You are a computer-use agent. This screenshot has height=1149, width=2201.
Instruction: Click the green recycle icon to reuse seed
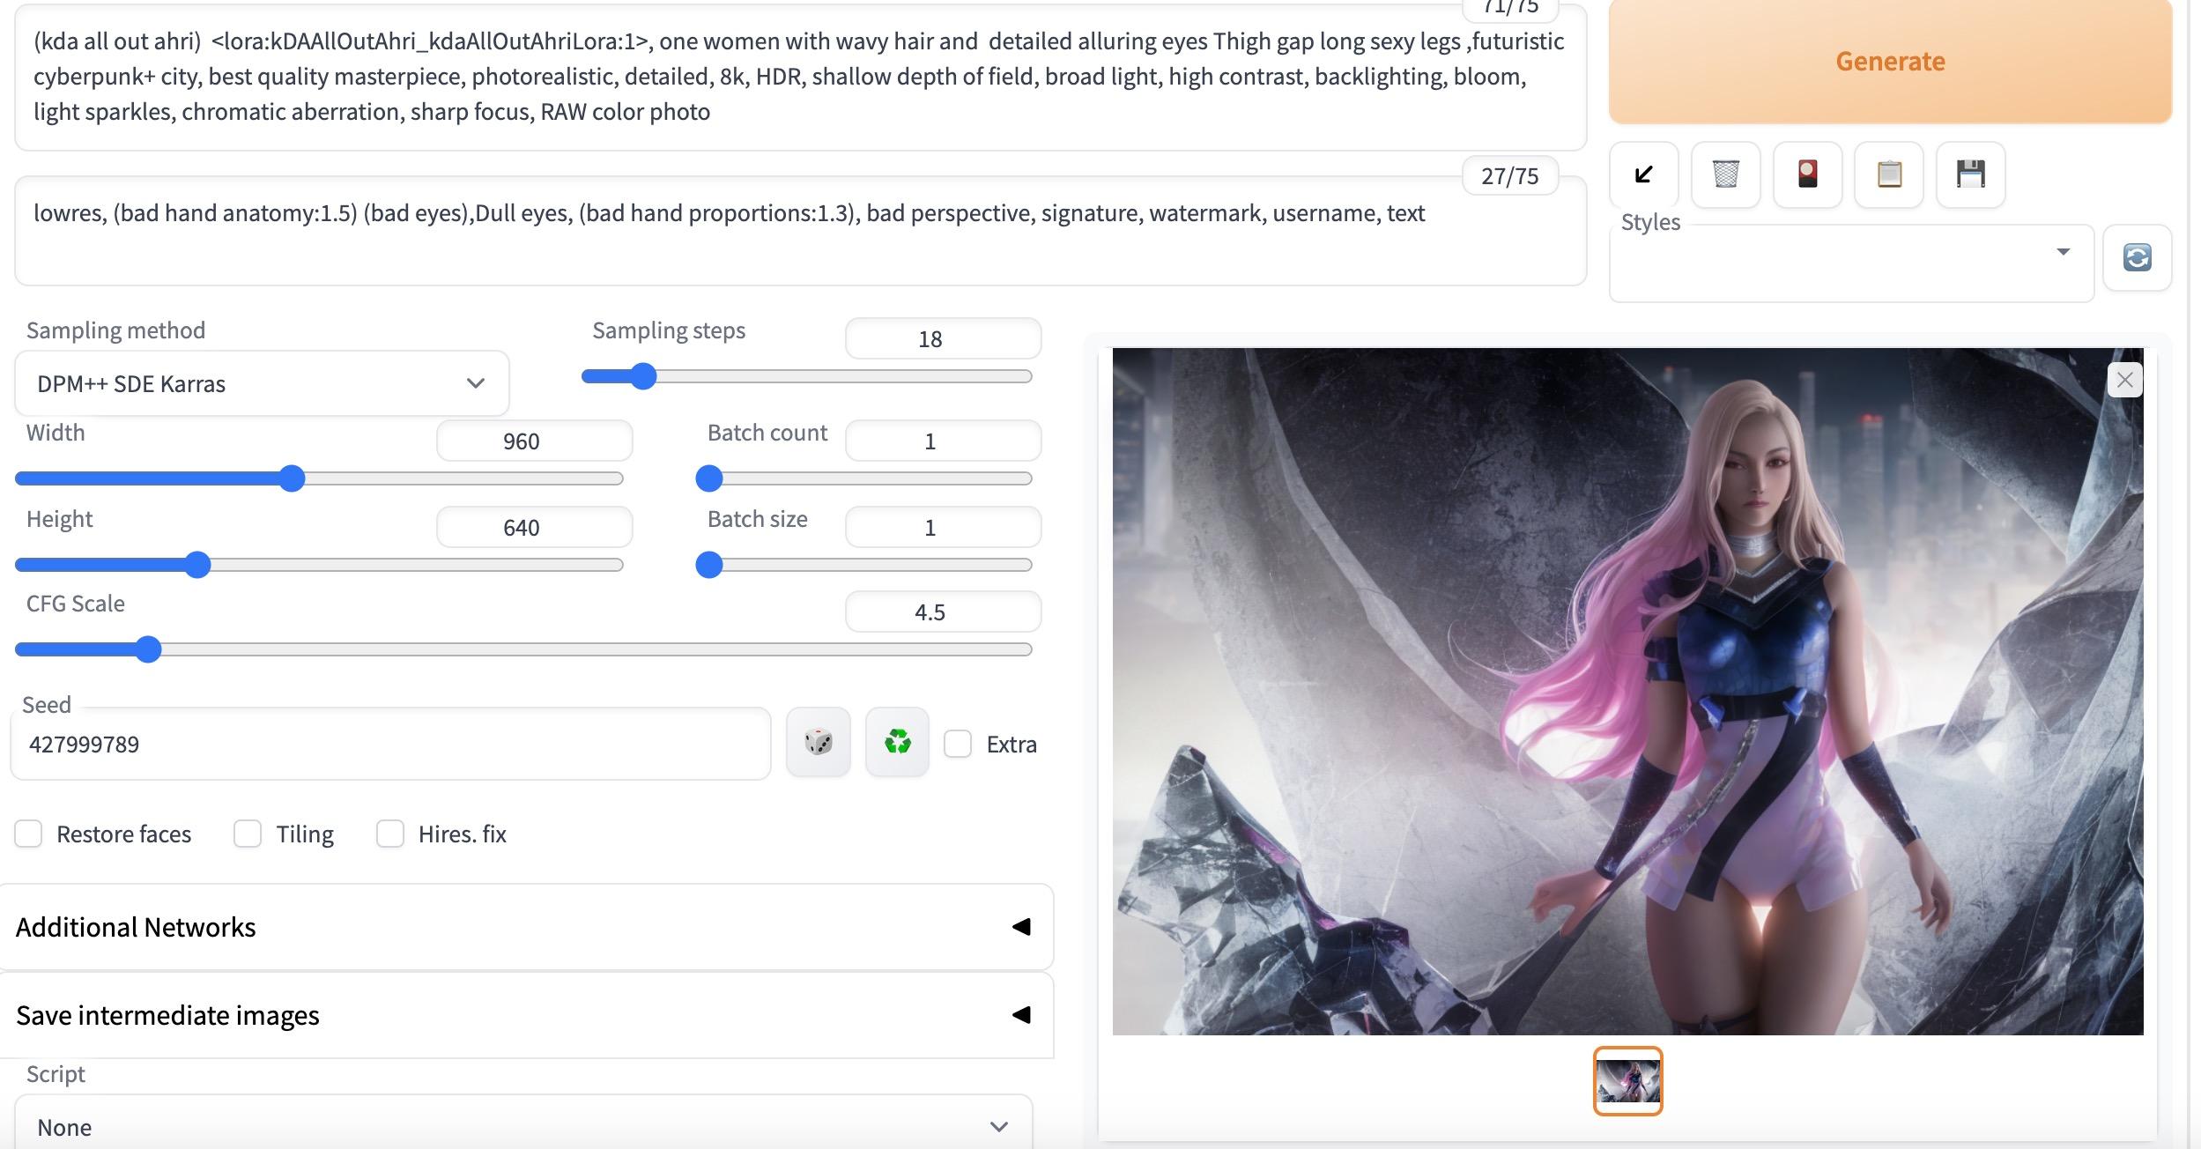897,742
